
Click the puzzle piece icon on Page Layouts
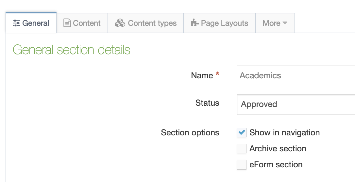195,23
